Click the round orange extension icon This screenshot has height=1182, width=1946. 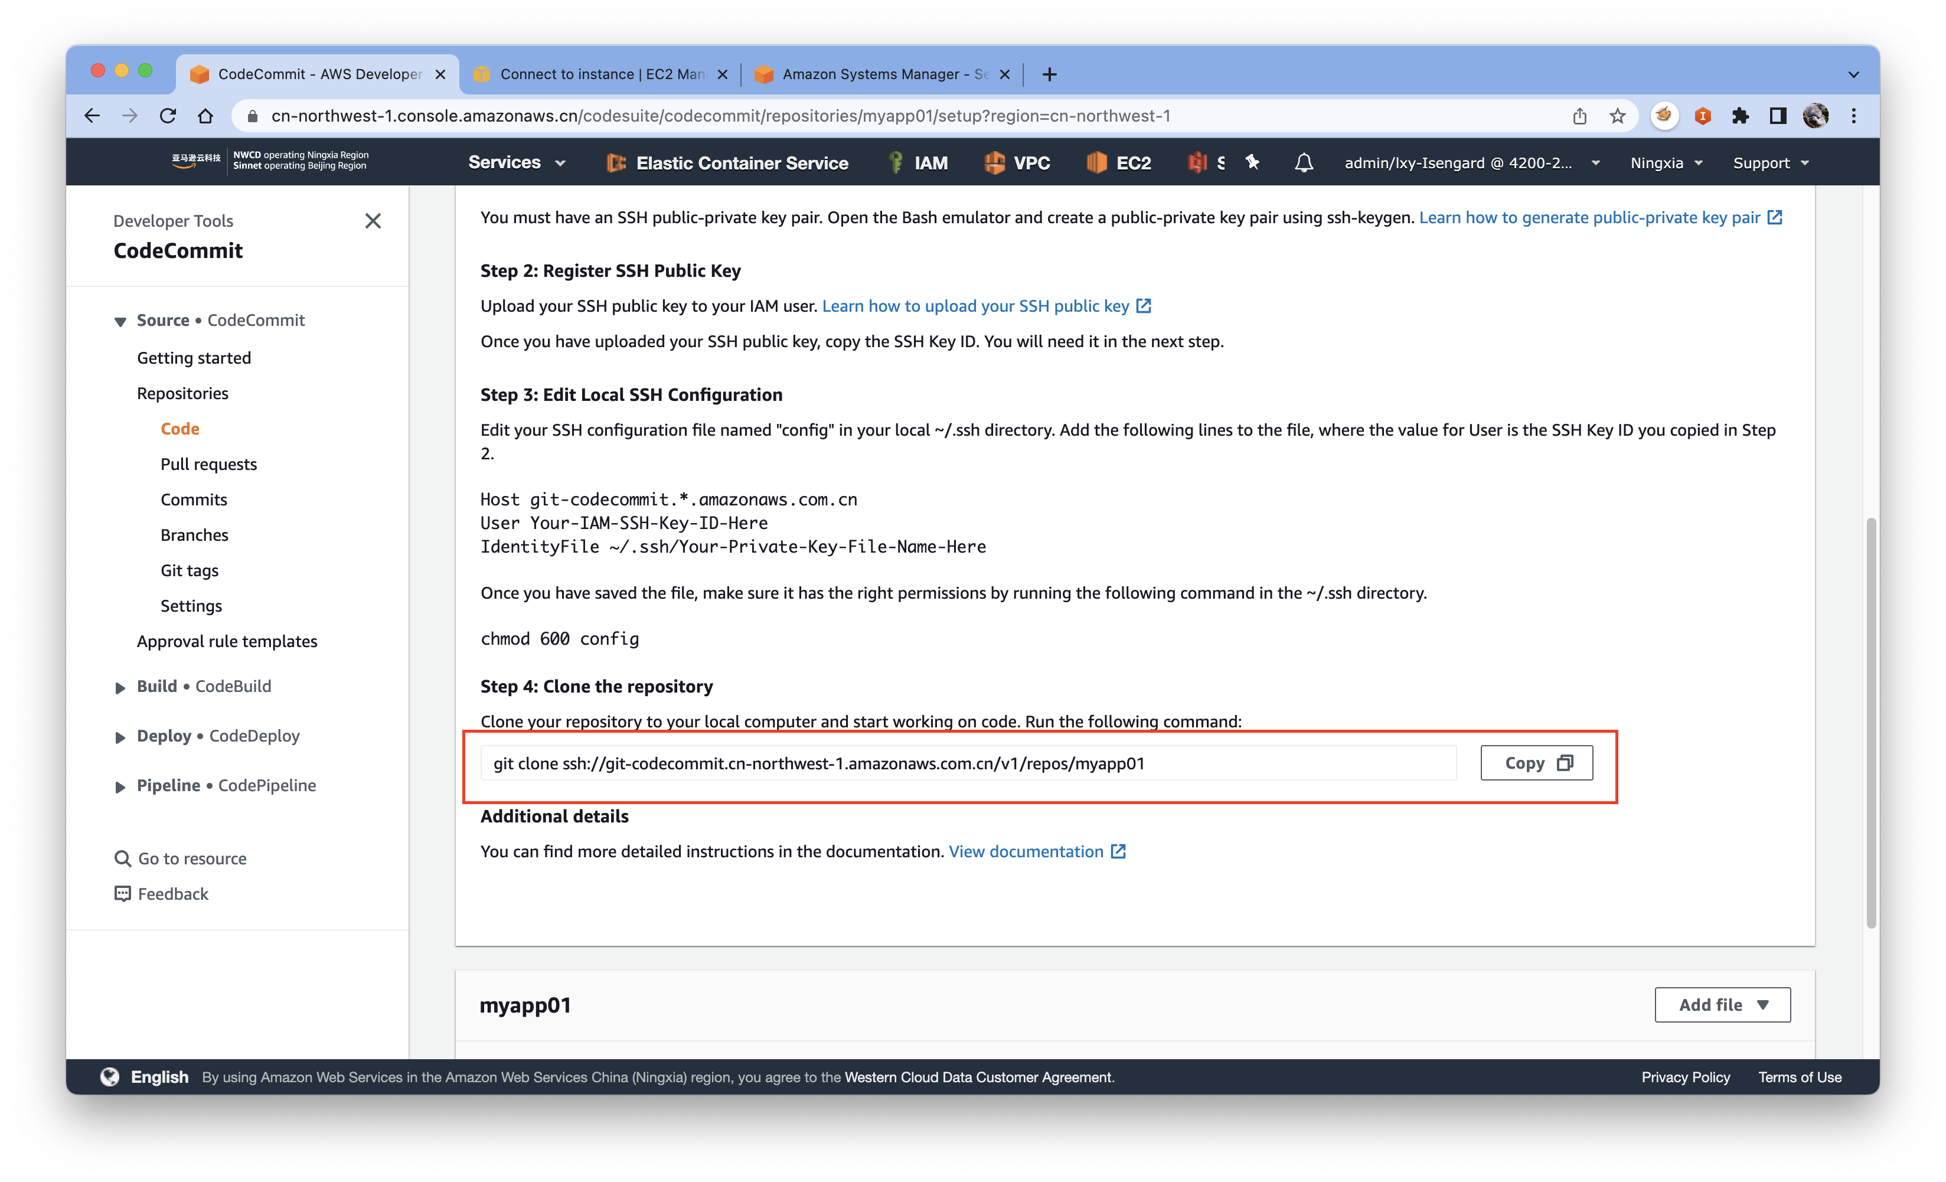[x=1664, y=116]
